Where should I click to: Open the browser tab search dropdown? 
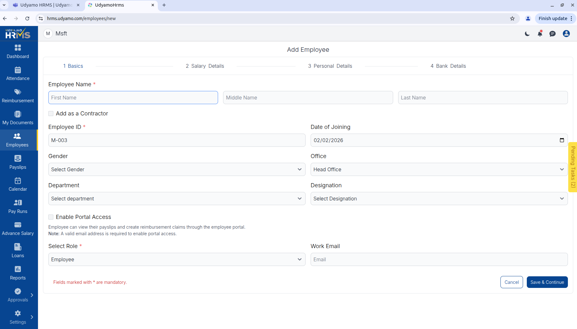click(x=4, y=5)
